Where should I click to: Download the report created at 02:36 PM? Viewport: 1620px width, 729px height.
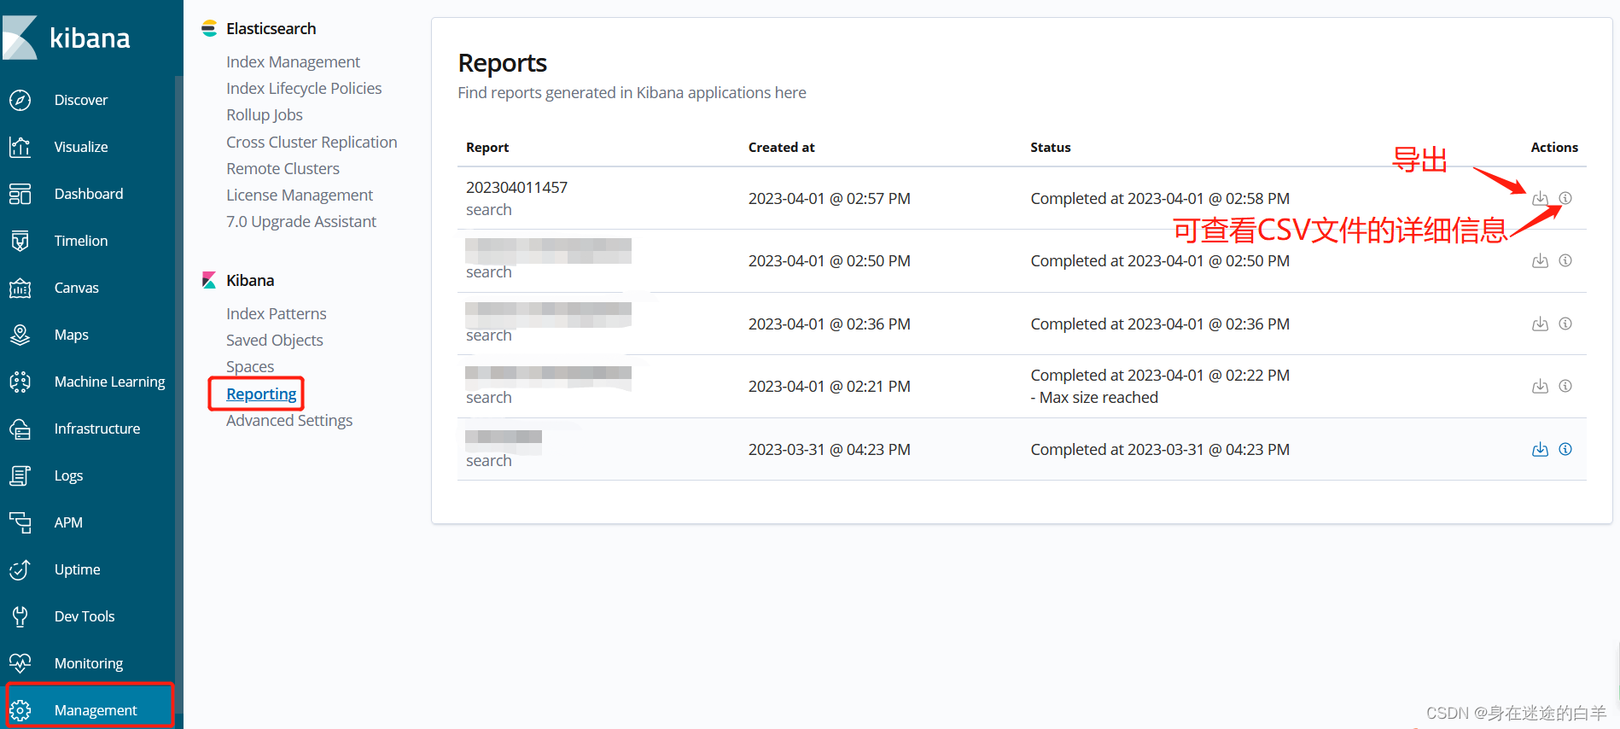click(x=1540, y=324)
